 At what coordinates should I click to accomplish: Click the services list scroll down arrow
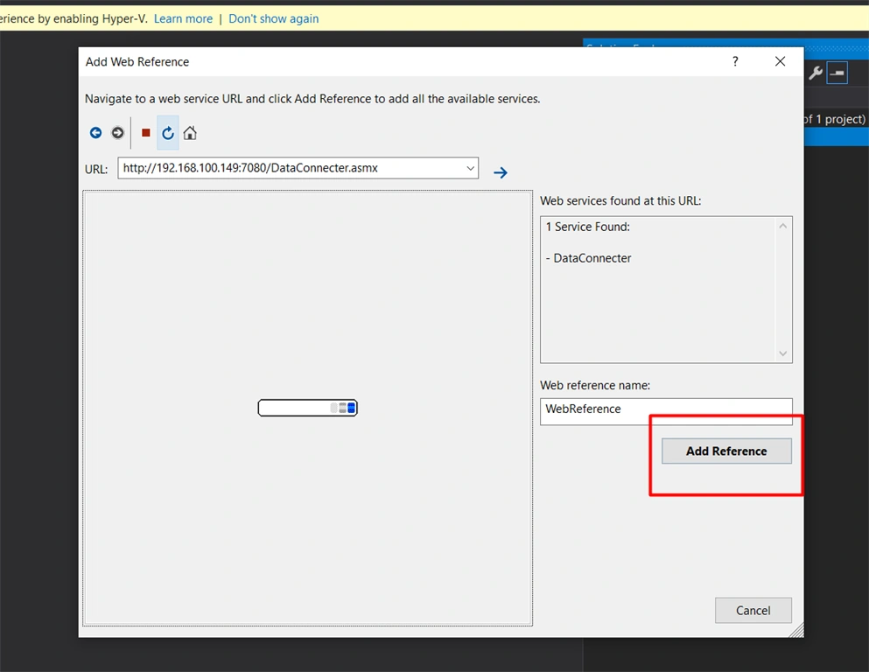tap(783, 353)
